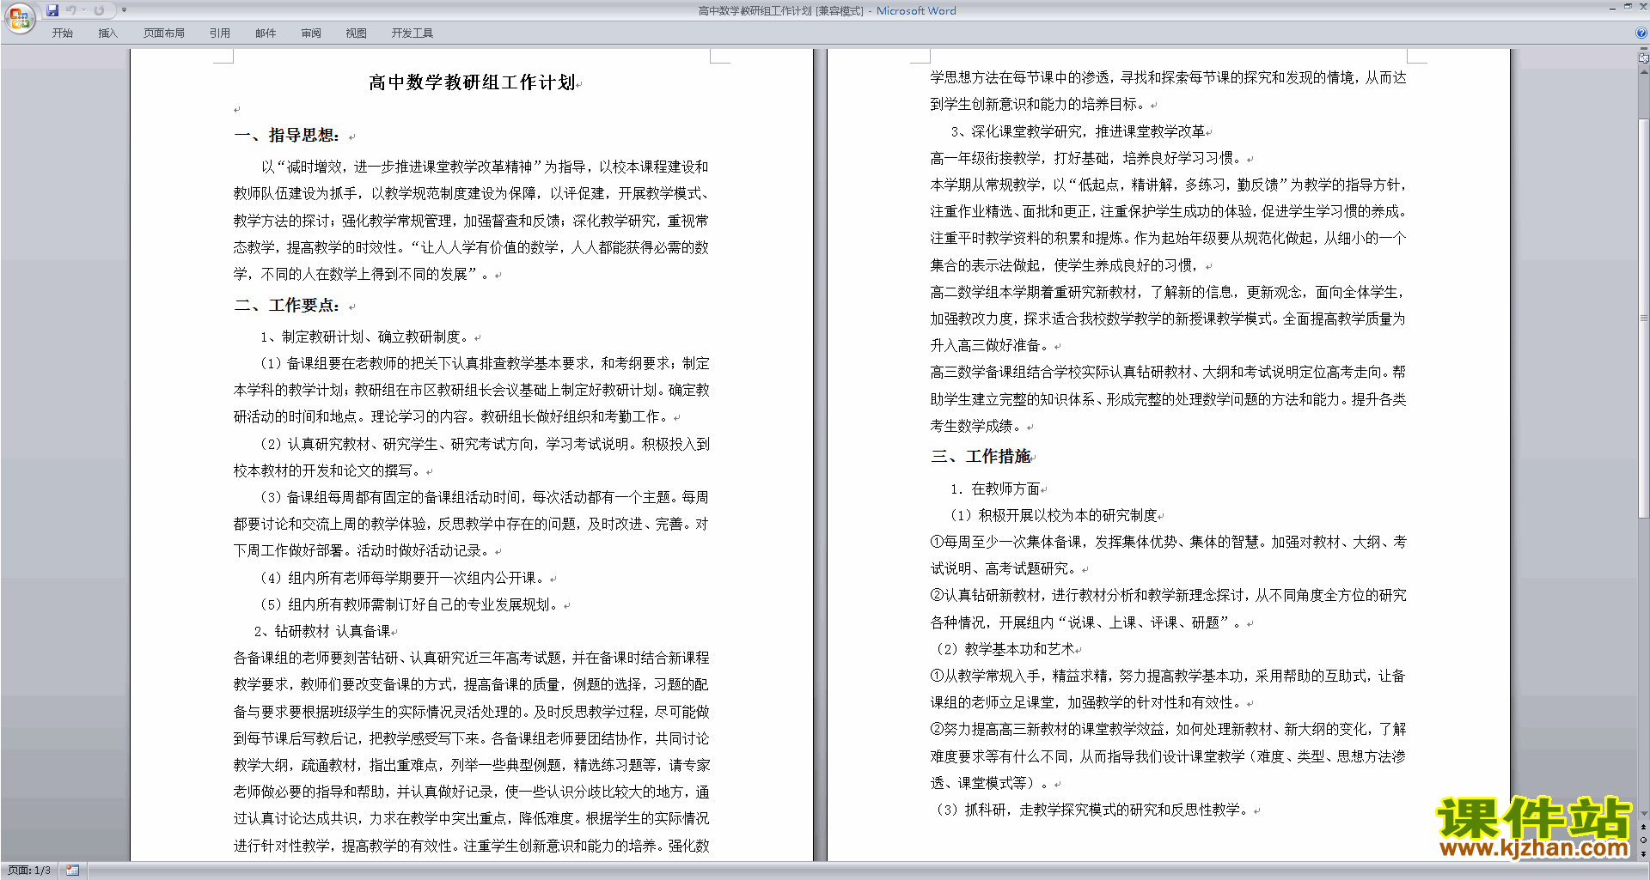Click the line 2、钻研教材 认真备课
The width and height of the screenshot is (1650, 880).
(322, 632)
